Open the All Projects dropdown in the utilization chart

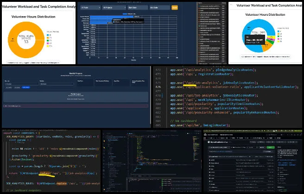[x=114, y=7]
